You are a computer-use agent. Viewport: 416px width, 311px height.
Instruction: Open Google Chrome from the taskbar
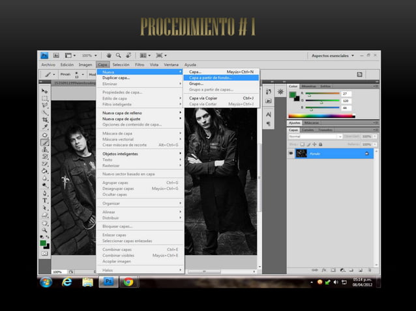tap(128, 282)
